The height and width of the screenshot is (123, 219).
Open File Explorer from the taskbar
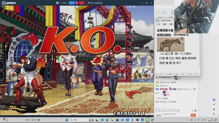(112, 120)
